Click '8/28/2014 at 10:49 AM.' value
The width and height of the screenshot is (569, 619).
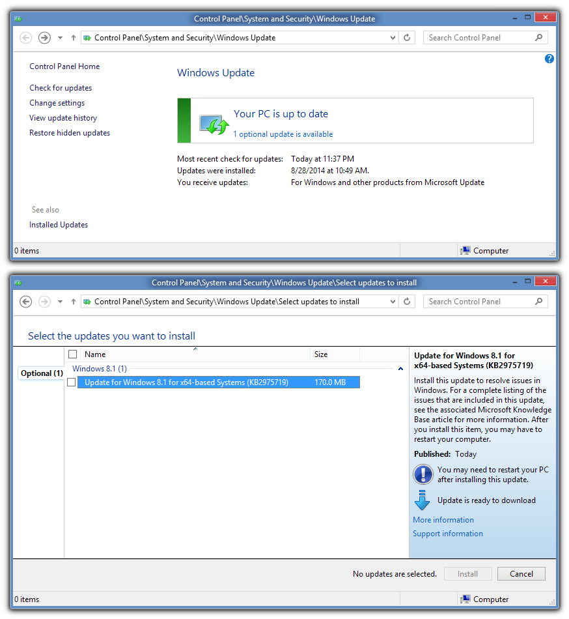[x=330, y=171]
